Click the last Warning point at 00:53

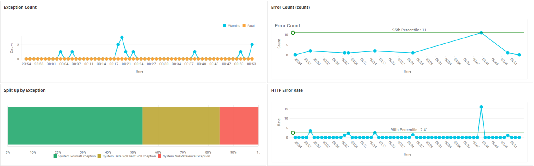click(x=252, y=45)
